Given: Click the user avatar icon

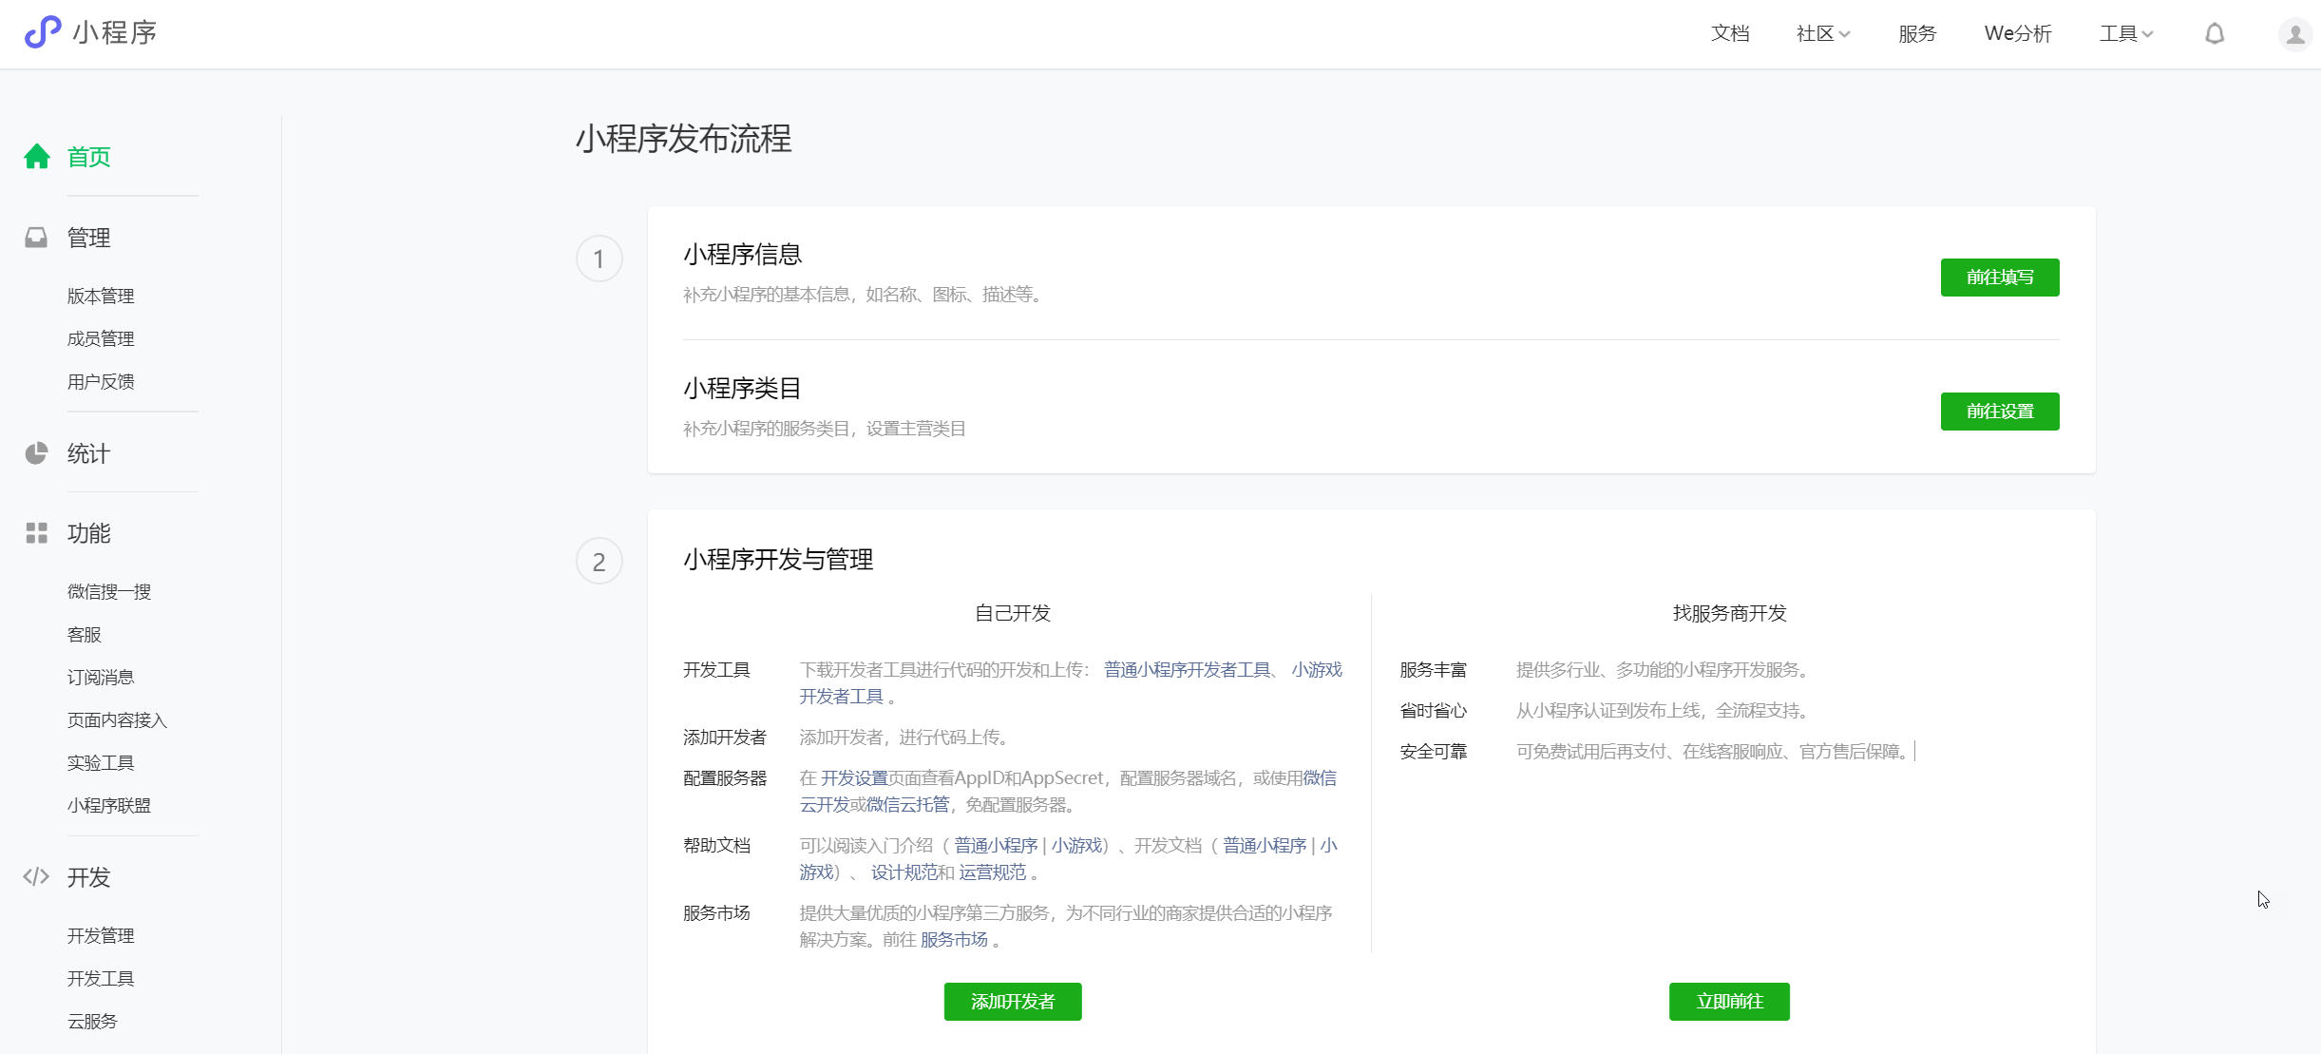Looking at the screenshot, I should (x=2294, y=34).
